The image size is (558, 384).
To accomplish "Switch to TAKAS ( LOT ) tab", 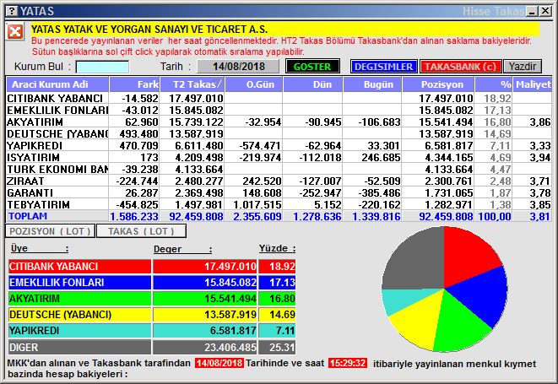I will [141, 231].
